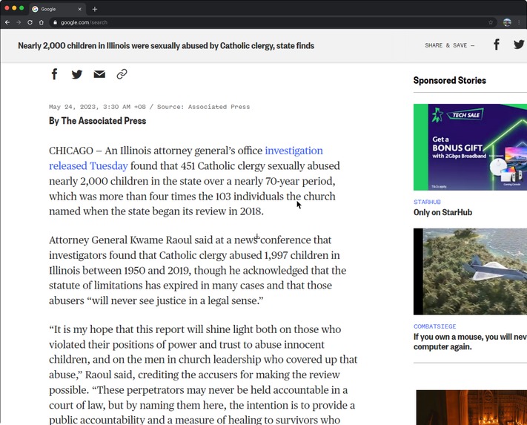Copy article link with chain icon
Screen dimensions: 527x425
(x=122, y=74)
